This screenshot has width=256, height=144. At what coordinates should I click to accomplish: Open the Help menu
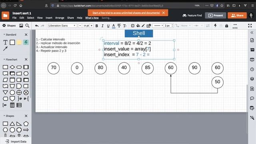click(80, 18)
